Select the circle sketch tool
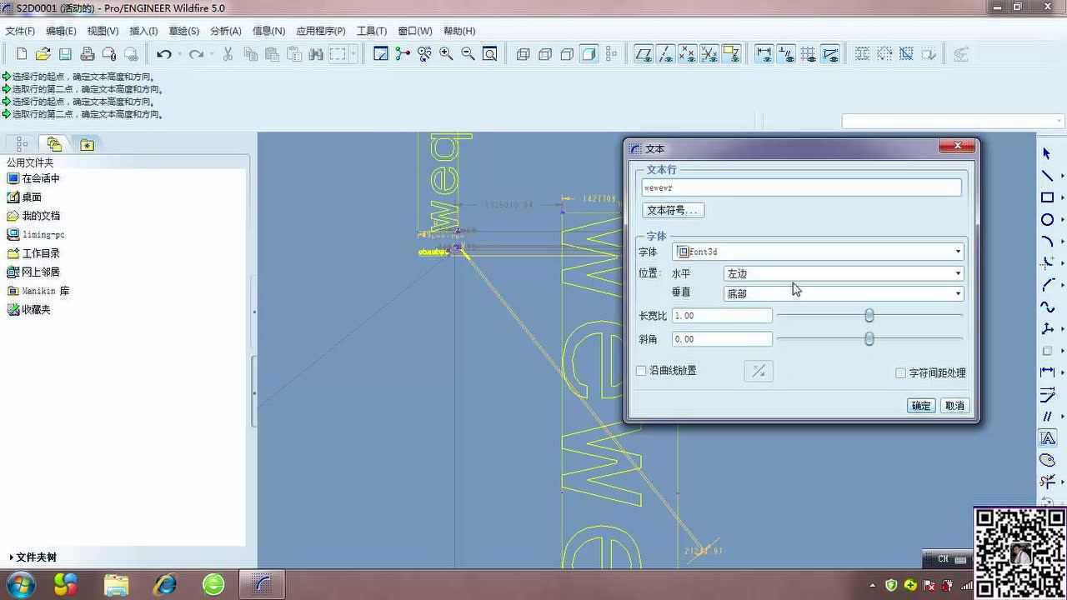Image resolution: width=1067 pixels, height=600 pixels. (1047, 220)
